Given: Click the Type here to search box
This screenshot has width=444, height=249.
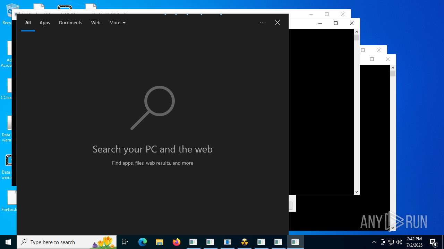Looking at the screenshot, I should coord(67,242).
